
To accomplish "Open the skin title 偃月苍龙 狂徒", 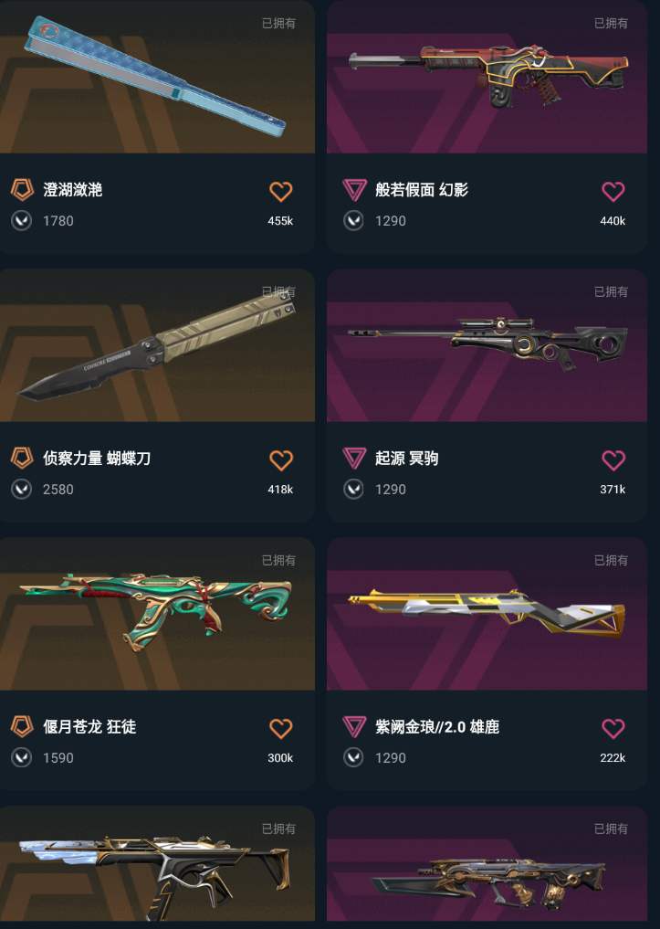I will click(x=89, y=726).
